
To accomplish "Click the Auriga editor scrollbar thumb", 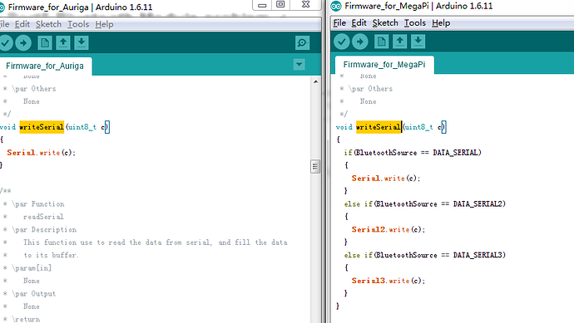I will 315,167.
